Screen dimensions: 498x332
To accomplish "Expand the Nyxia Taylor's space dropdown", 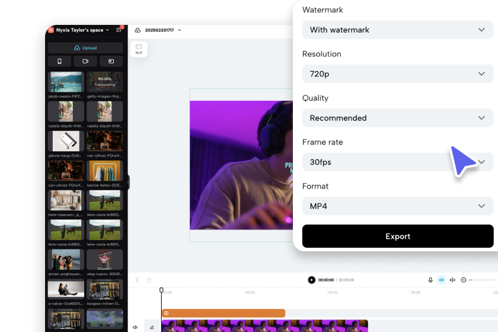I will click(107, 30).
